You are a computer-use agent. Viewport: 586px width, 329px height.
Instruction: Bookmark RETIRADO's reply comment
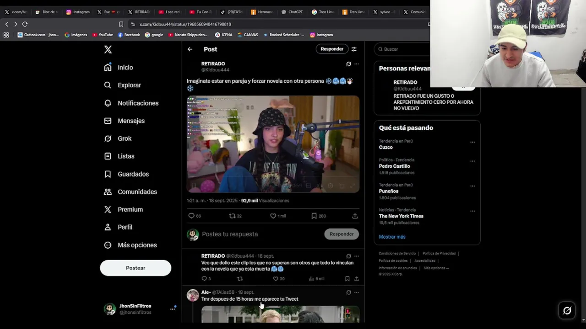coord(347,279)
